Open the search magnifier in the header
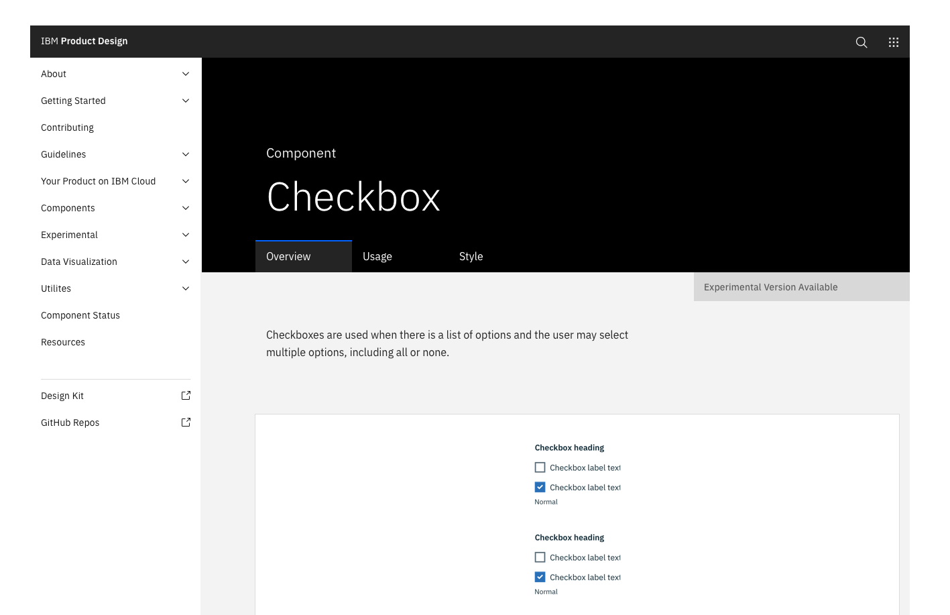This screenshot has height=615, width=950. 861,42
